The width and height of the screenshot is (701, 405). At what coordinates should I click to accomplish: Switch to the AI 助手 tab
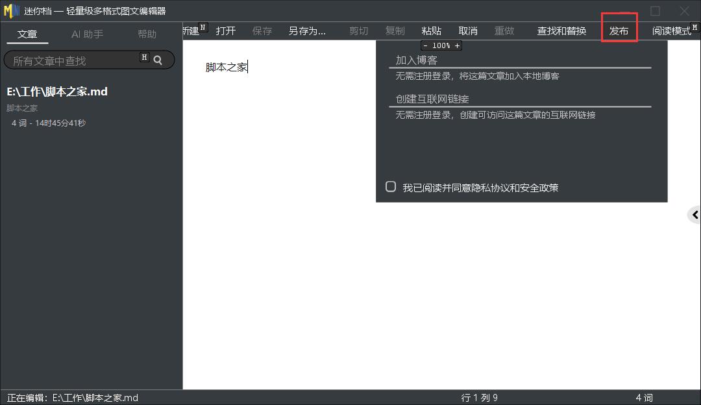(x=87, y=34)
